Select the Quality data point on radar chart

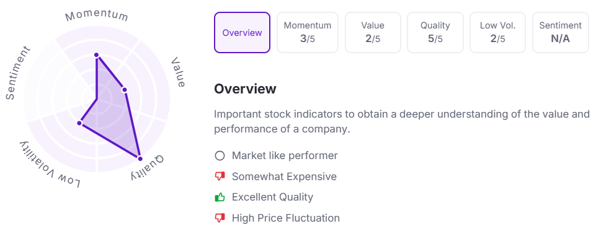(140, 159)
